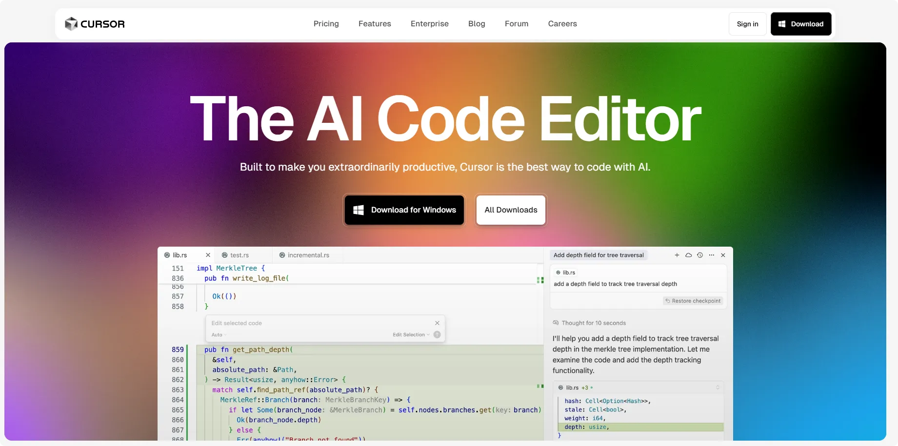Screen dimensions: 898x446
Task: Open the Pricing page
Action: pos(326,24)
